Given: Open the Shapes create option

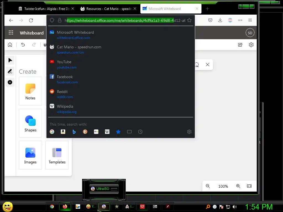Looking at the screenshot, I should pyautogui.click(x=30, y=123).
